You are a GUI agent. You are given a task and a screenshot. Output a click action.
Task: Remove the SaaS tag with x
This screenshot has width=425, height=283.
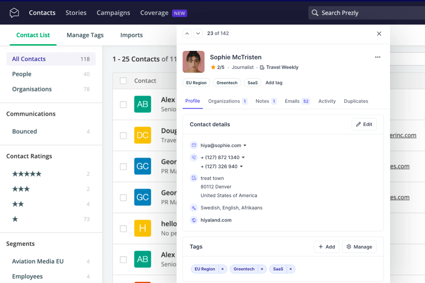pos(290,269)
